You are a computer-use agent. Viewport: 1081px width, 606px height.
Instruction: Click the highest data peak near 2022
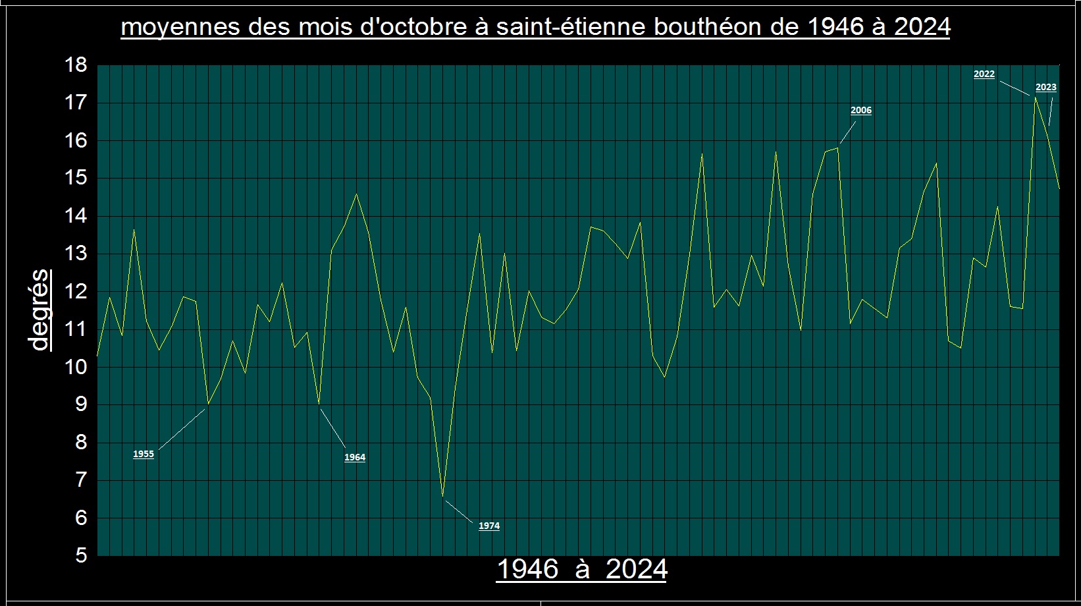[x=1035, y=97]
